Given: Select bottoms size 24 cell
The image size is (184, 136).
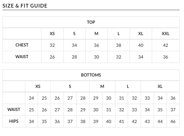Looking at the screenshot, I should [31, 98].
